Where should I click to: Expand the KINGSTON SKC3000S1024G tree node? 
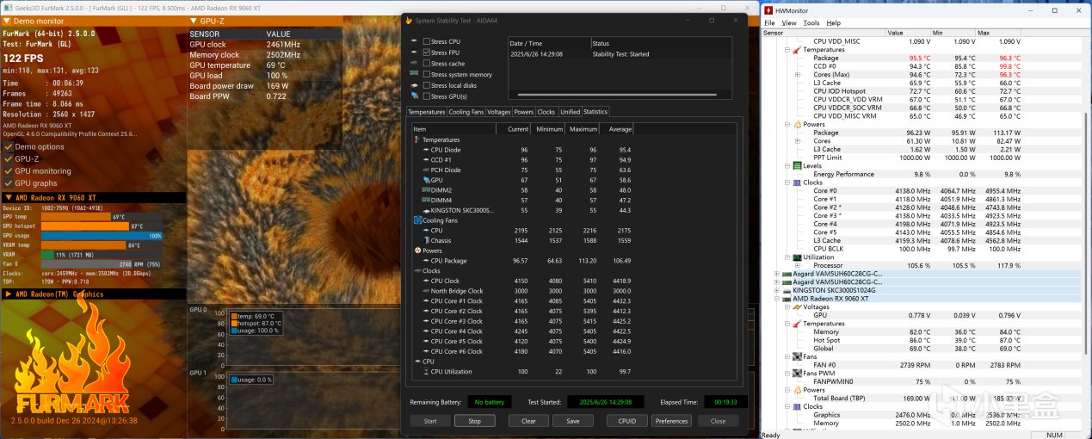pos(777,290)
